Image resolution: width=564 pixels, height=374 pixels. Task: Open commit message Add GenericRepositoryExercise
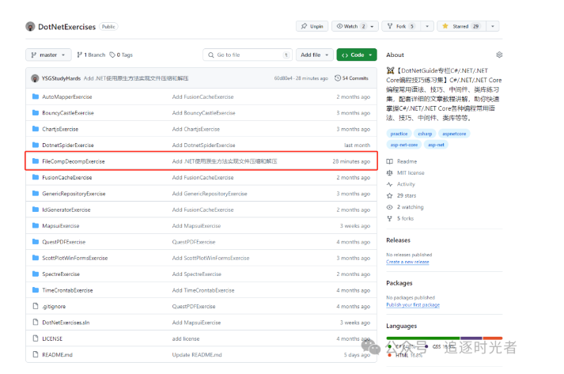pyautogui.click(x=210, y=194)
